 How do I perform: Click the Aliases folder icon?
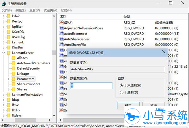coord(14,58)
